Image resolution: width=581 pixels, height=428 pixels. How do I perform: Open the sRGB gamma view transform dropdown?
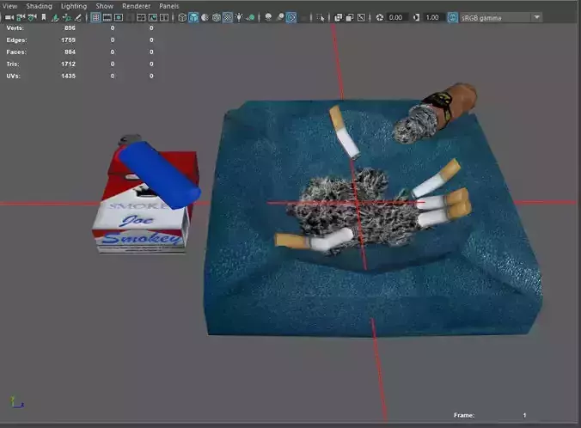[501, 17]
